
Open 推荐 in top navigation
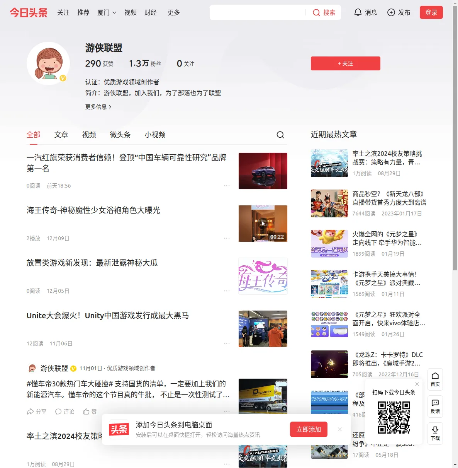coord(83,12)
